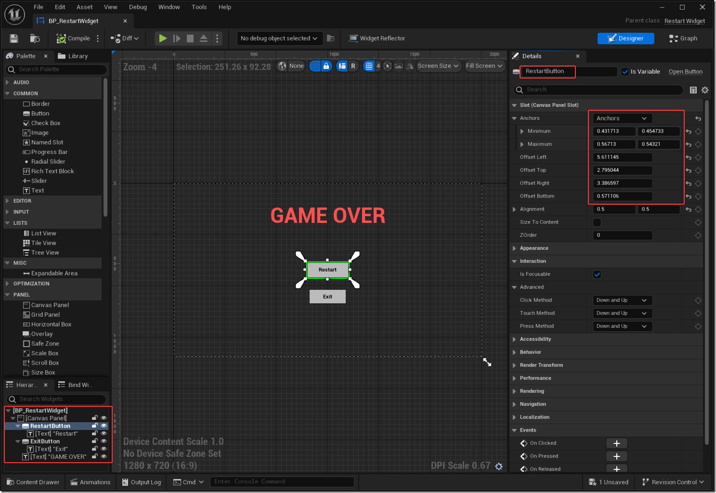
Task: Open the Fill Screen dropdown
Action: (x=484, y=66)
